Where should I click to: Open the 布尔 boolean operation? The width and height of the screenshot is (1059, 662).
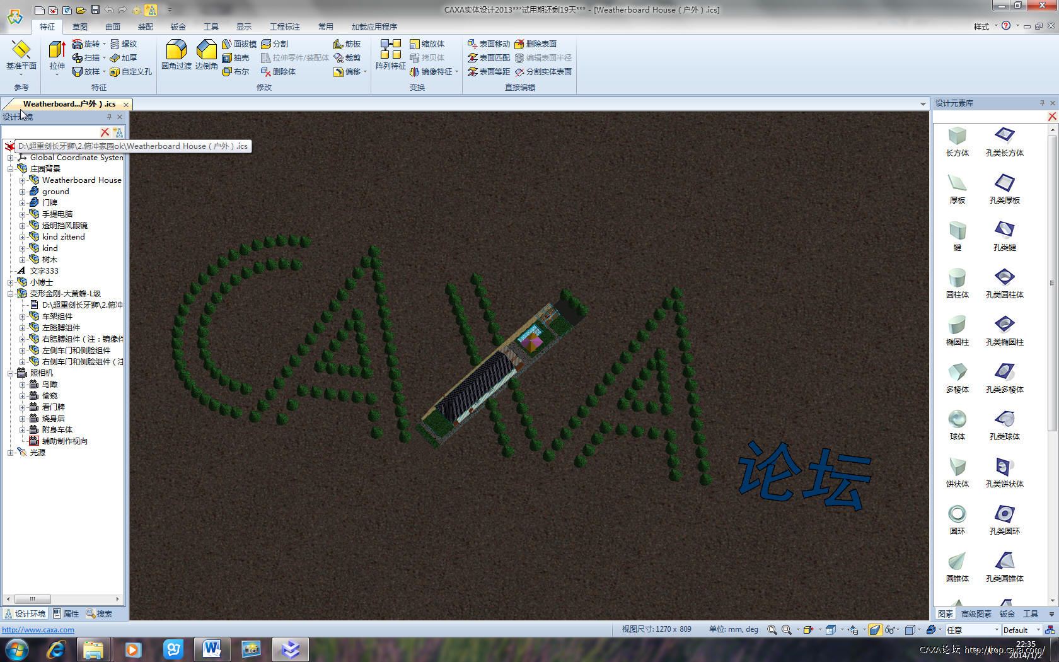coord(235,71)
